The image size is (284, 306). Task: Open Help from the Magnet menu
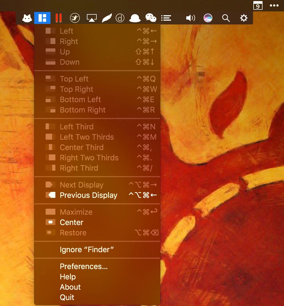97,277
